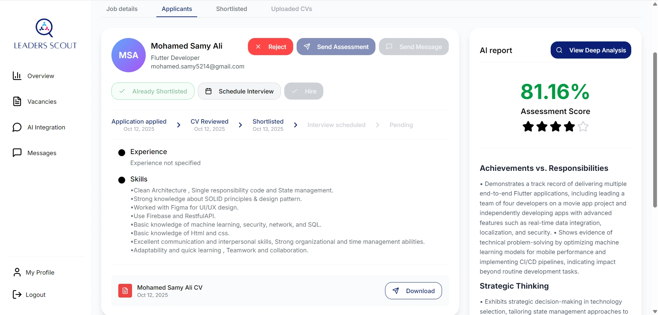Click the My Profile person icon
This screenshot has width=658, height=315.
pos(17,272)
